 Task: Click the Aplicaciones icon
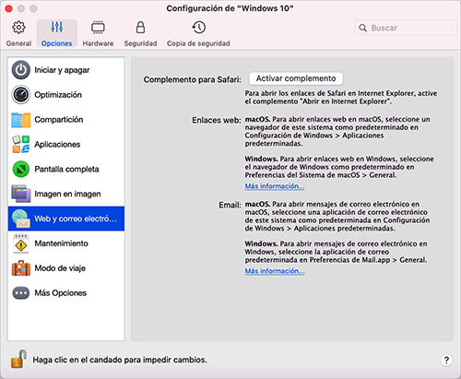point(21,144)
